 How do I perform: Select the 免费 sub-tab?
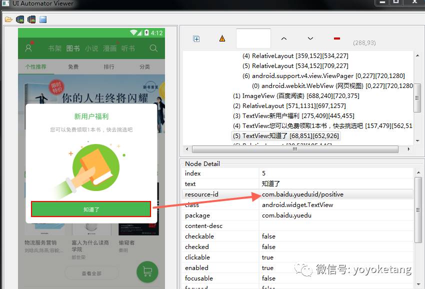[x=73, y=66]
